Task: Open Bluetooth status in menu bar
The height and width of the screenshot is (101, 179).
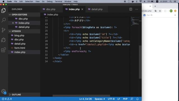Action: 137,1
